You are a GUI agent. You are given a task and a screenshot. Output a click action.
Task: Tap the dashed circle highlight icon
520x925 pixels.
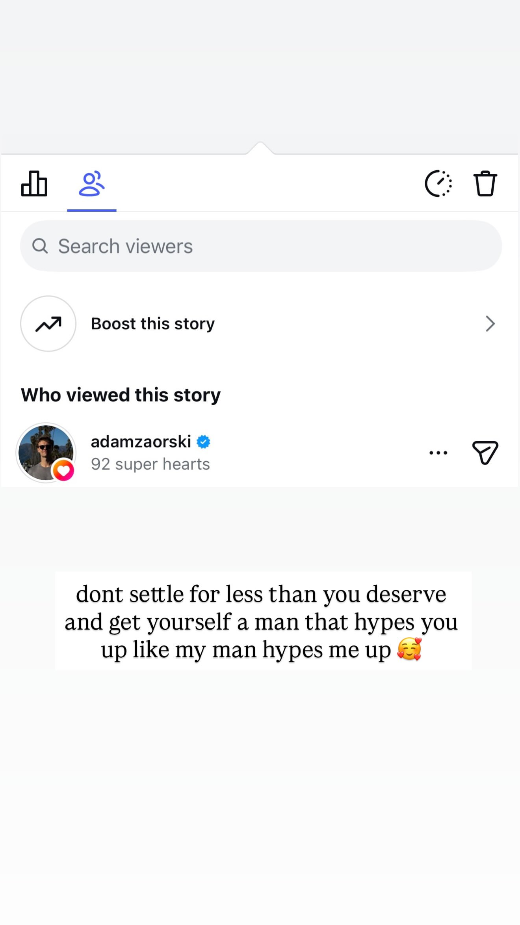pos(438,184)
